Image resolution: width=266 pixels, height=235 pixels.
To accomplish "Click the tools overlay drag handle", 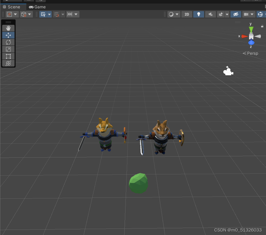I will click(8, 22).
